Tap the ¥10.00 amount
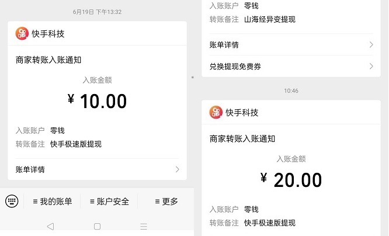Image resolution: width=389 pixels, height=236 pixels. [97, 101]
